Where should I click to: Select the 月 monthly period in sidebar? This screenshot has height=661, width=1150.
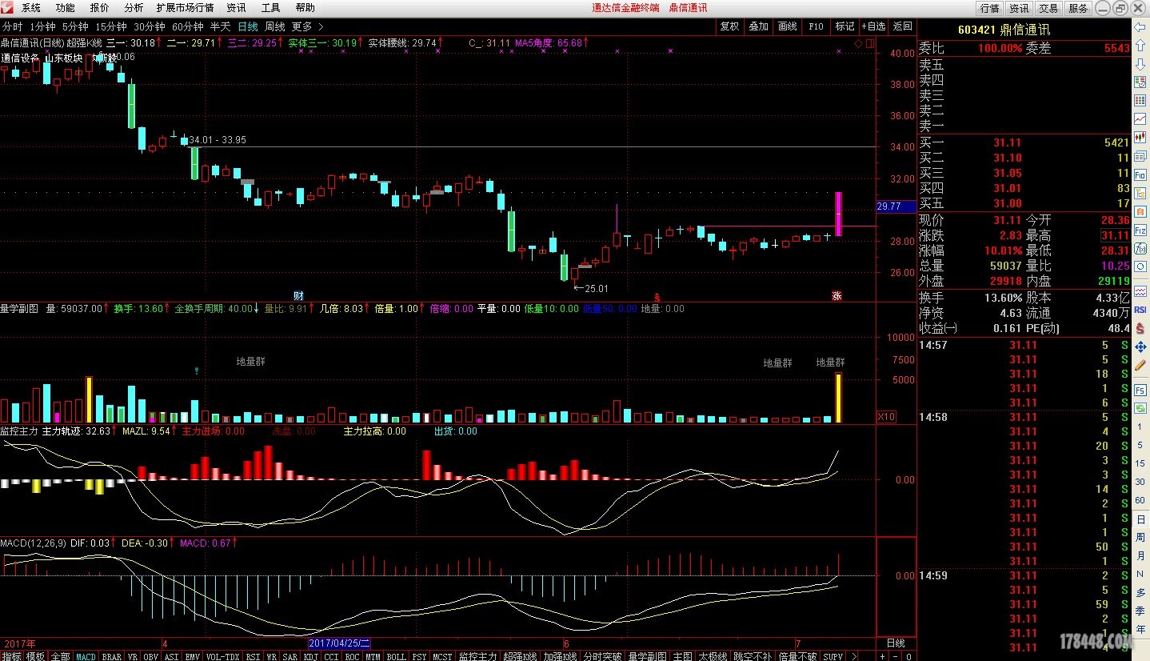[x=1140, y=555]
